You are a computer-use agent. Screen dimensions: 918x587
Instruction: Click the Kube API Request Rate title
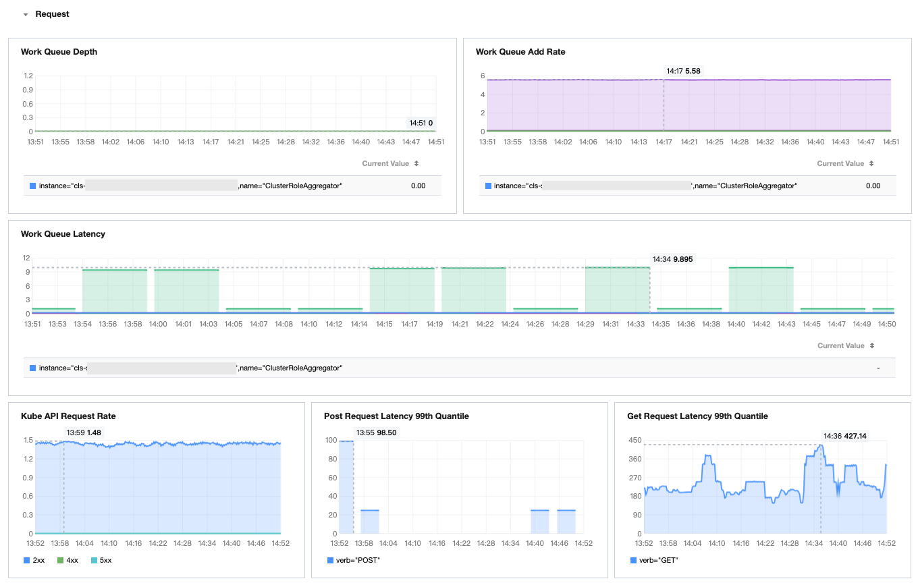[68, 416]
